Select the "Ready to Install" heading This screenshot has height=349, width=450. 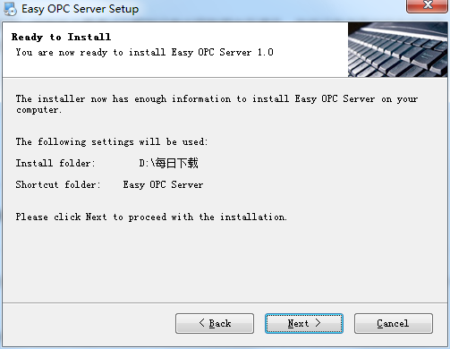(x=62, y=37)
